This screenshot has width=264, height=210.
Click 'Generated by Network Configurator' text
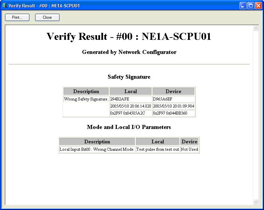tap(129, 52)
